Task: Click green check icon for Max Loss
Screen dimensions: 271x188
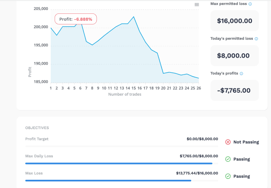Action: (228, 176)
